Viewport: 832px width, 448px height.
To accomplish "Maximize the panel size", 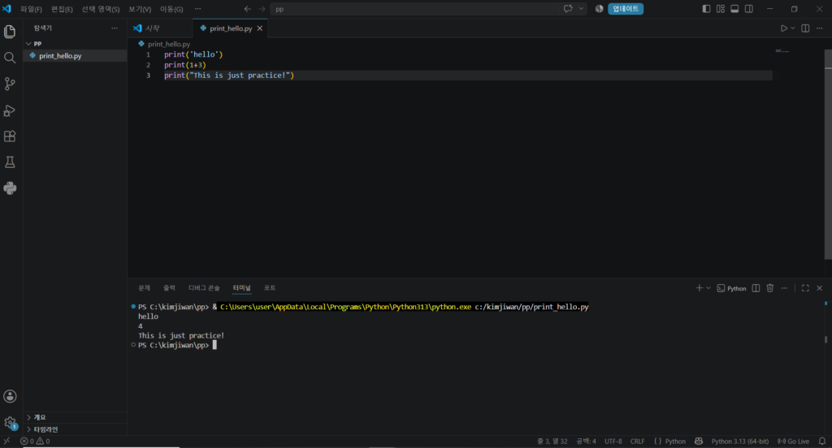I will coord(805,288).
